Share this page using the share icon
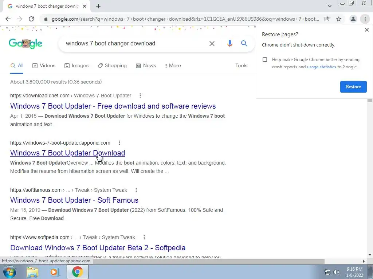Image resolution: width=373 pixels, height=279 pixels. tap(327, 19)
